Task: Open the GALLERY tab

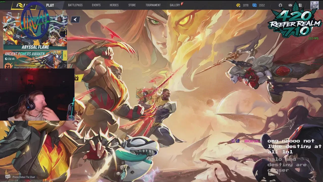Action: tap(175, 5)
